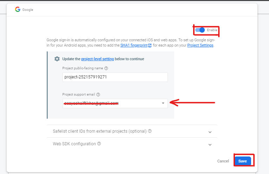Click help icon next to Web SDK configuration
Image resolution: width=269 pixels, height=174 pixels.
point(99,144)
